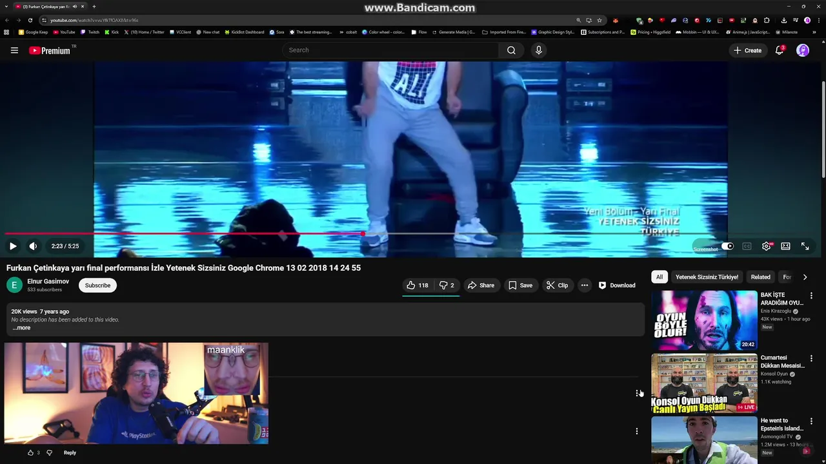This screenshot has height=464, width=826.
Task: Bookmark this page with star icon
Action: [599, 20]
